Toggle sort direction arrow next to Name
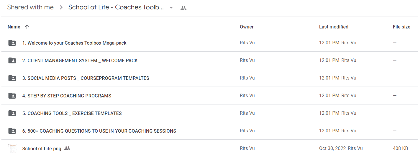The height and width of the screenshot is (157, 418). pyautogui.click(x=27, y=27)
